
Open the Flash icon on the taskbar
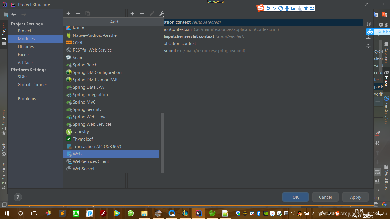103,213
